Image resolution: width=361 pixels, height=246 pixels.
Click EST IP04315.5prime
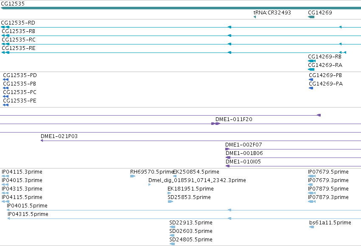tap(28, 214)
